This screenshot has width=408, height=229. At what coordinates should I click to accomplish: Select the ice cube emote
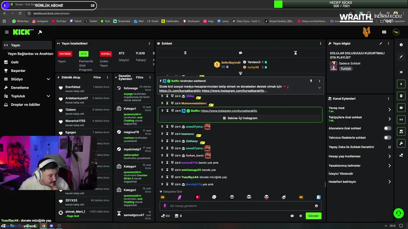click(318, 197)
